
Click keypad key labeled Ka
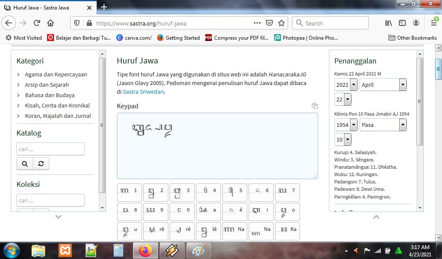pyautogui.click(x=287, y=231)
